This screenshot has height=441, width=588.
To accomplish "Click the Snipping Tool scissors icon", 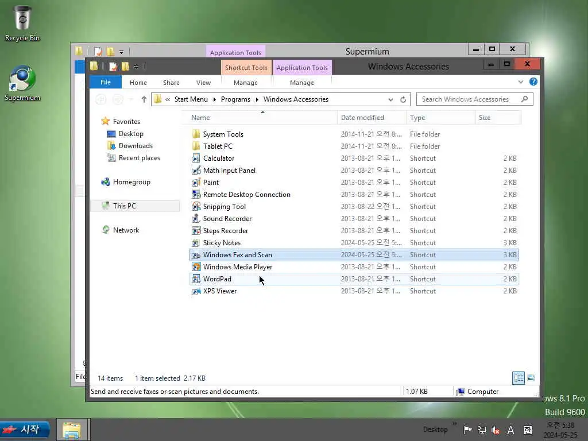I will coord(196,206).
